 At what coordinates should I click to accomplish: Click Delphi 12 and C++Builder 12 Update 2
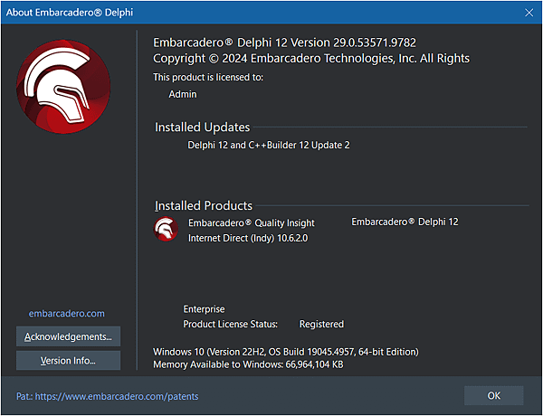[x=269, y=145]
